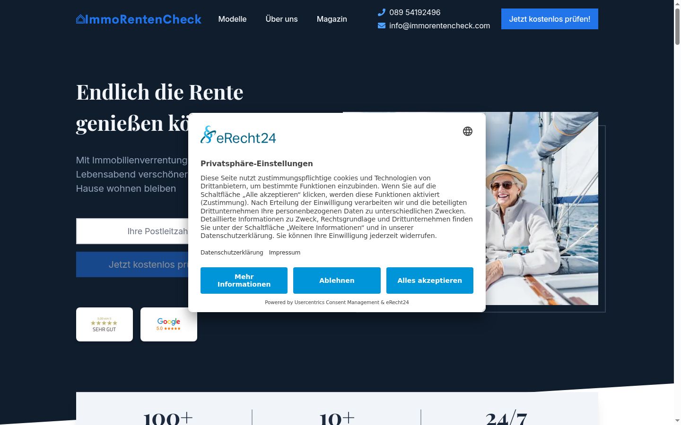Go to the Magazin page

332,19
